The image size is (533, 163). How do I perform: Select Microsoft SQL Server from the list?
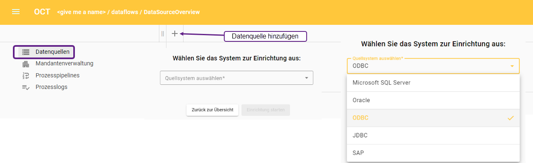[433, 83]
